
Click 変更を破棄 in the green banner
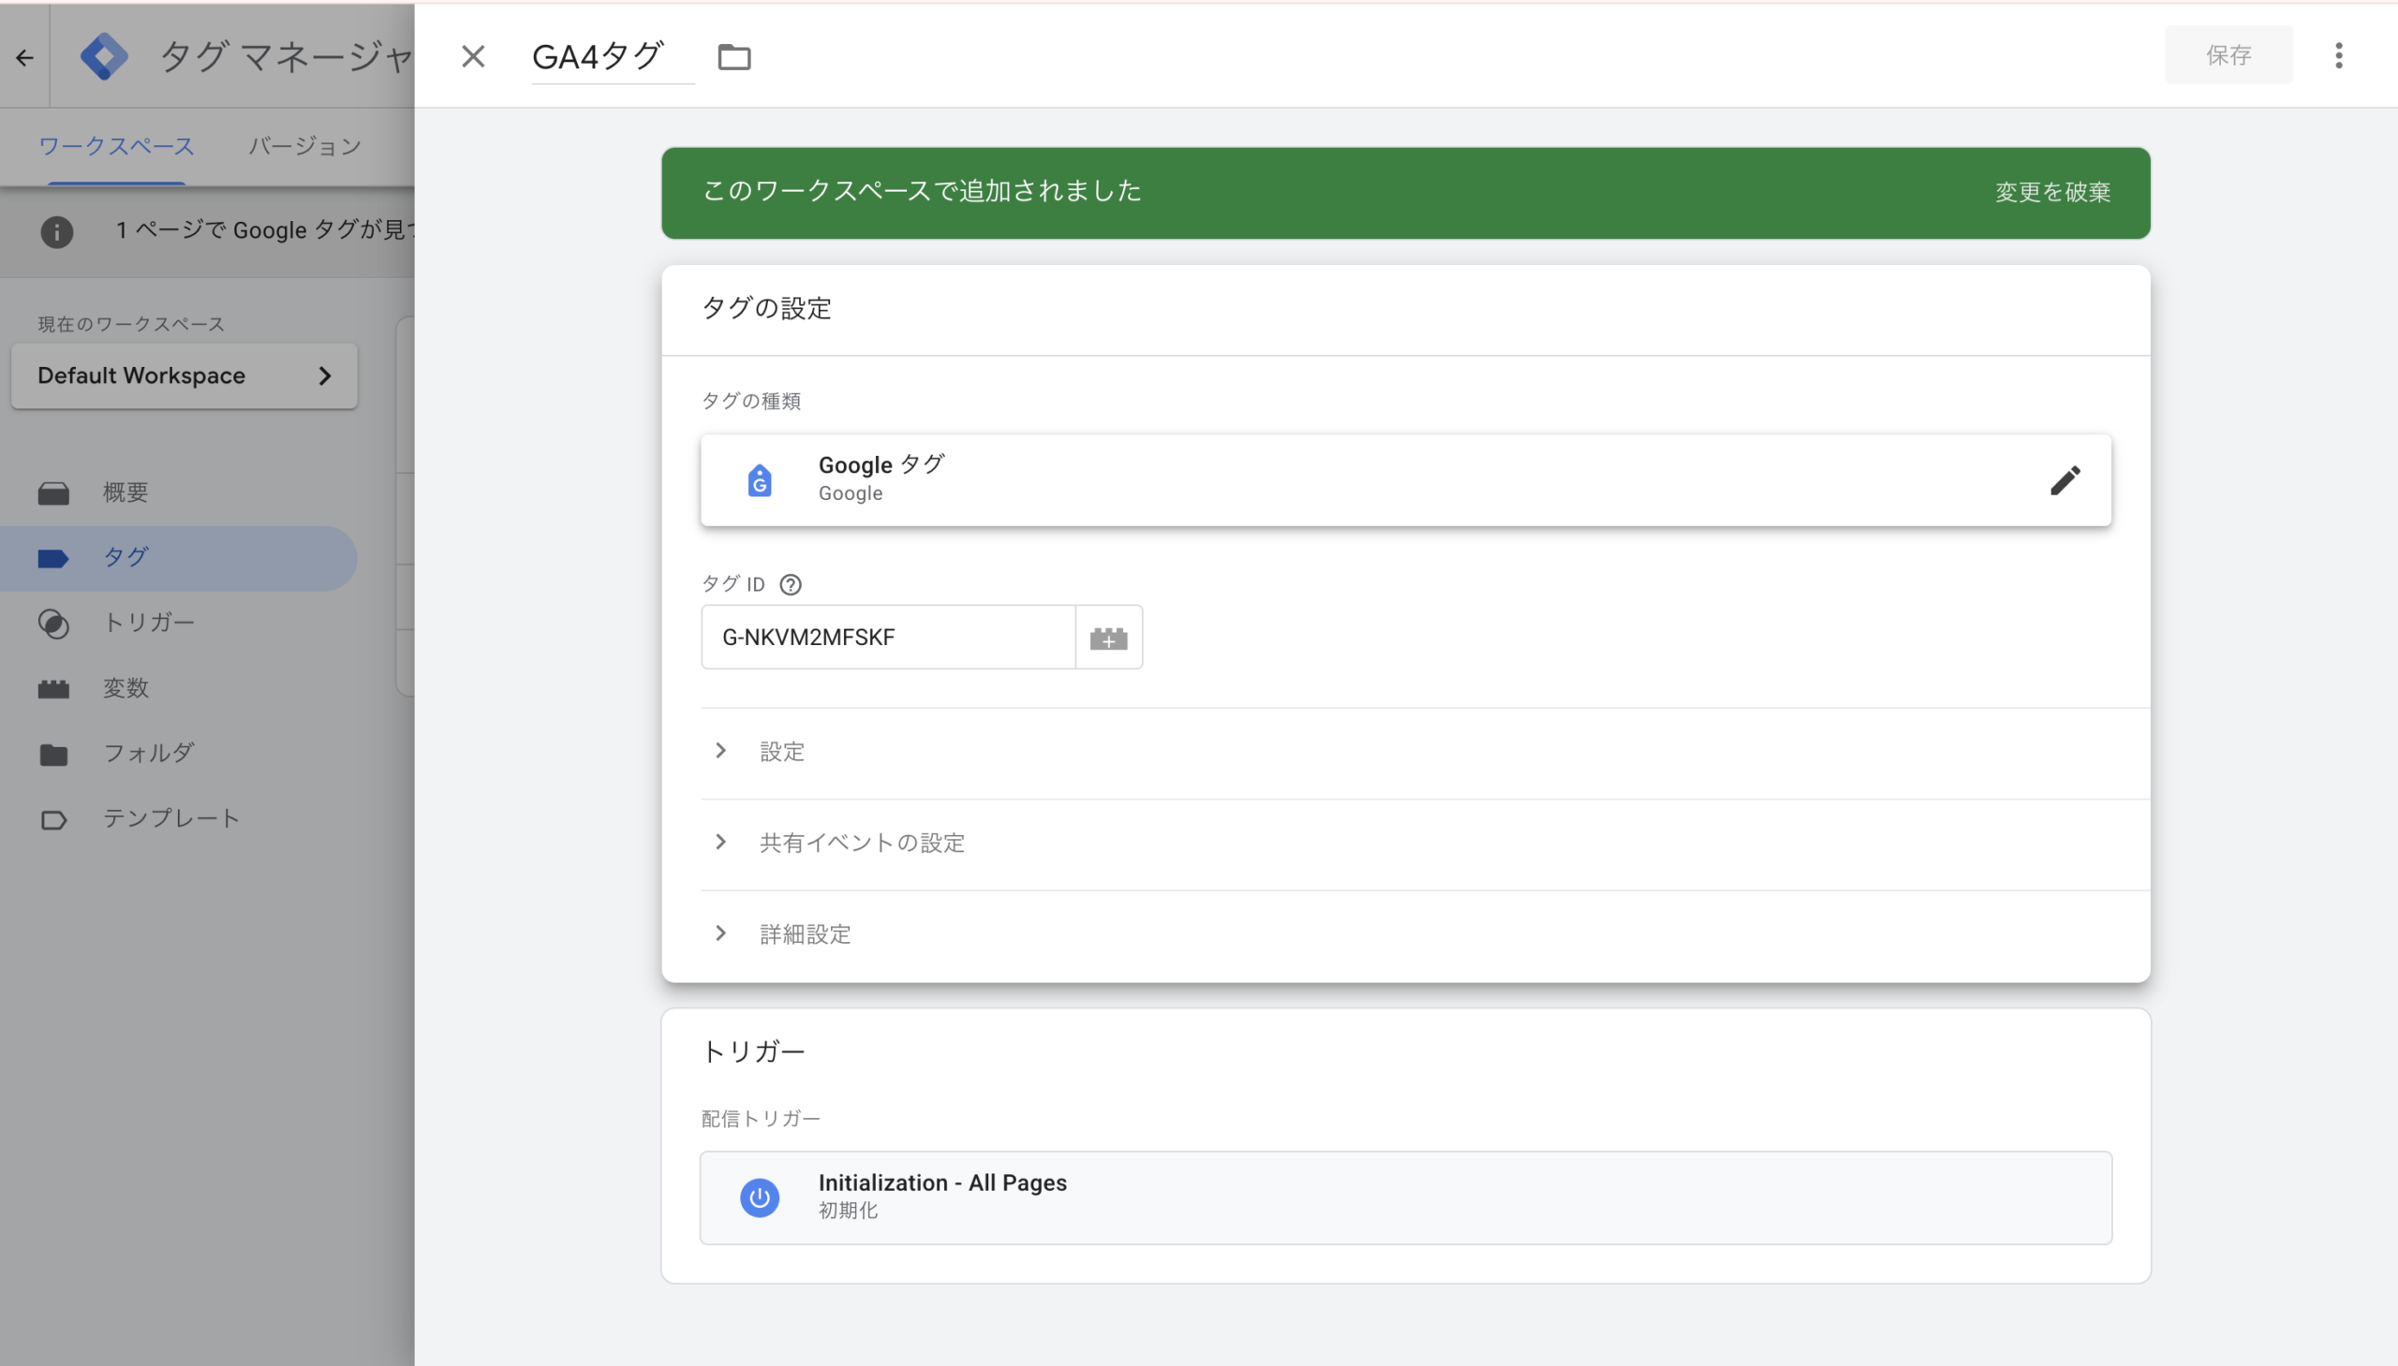point(2051,192)
